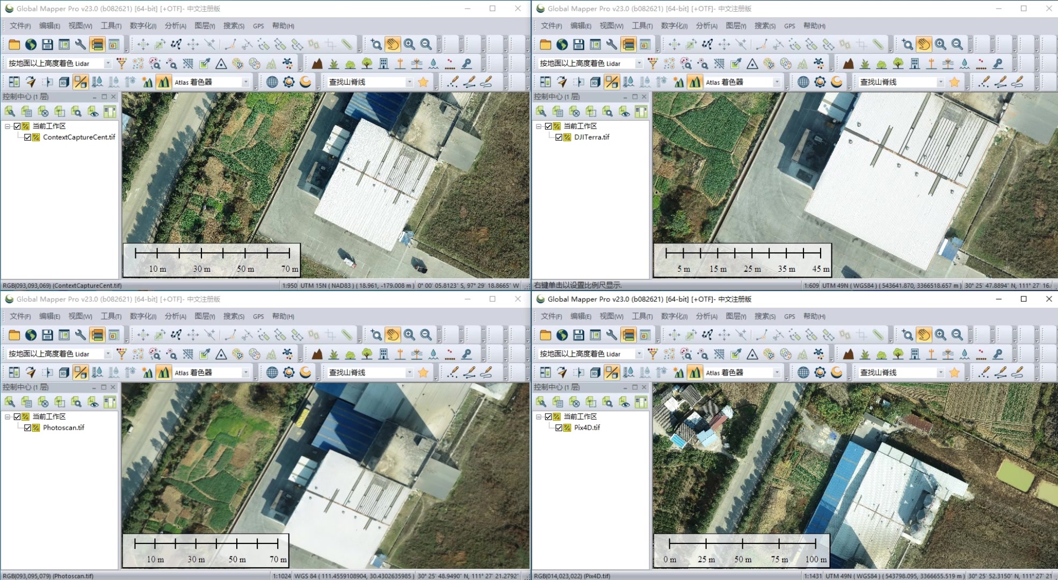Toggle visibility of DJITerra.tif layer checkbox
1058x580 pixels.
point(559,136)
